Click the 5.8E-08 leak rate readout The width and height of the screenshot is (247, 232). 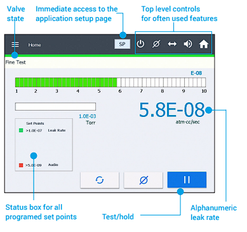click(x=171, y=110)
